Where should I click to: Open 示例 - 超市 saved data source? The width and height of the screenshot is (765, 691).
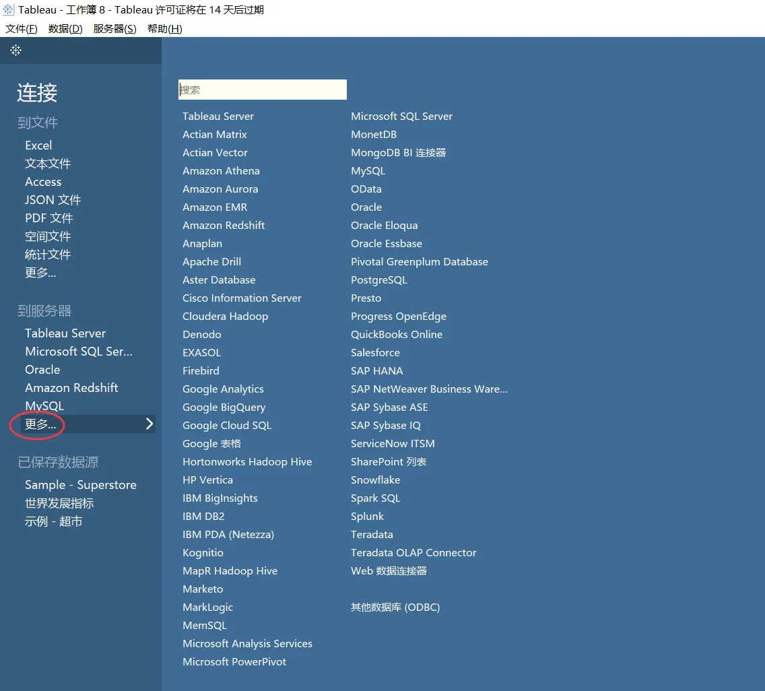pyautogui.click(x=54, y=521)
